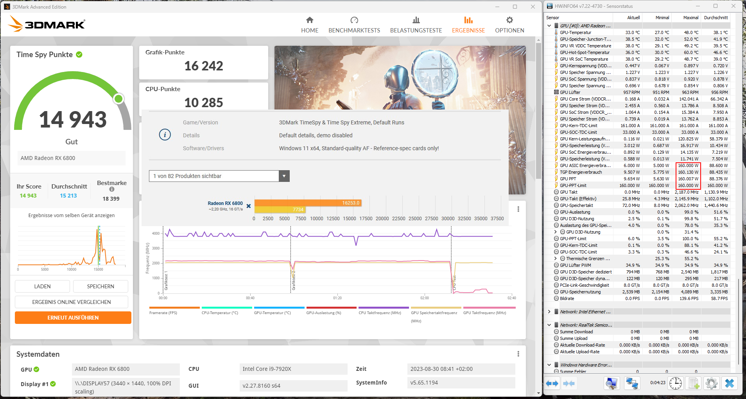
Task: Collapse the Network: RealTek Semico group
Action: tap(549, 325)
